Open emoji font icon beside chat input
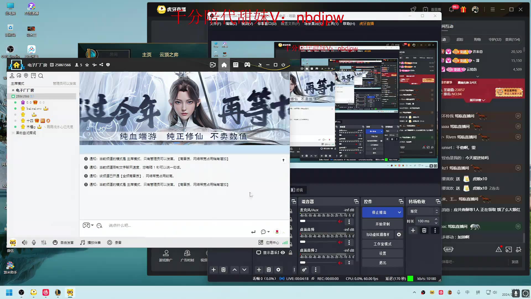The image size is (531, 299). (100, 226)
